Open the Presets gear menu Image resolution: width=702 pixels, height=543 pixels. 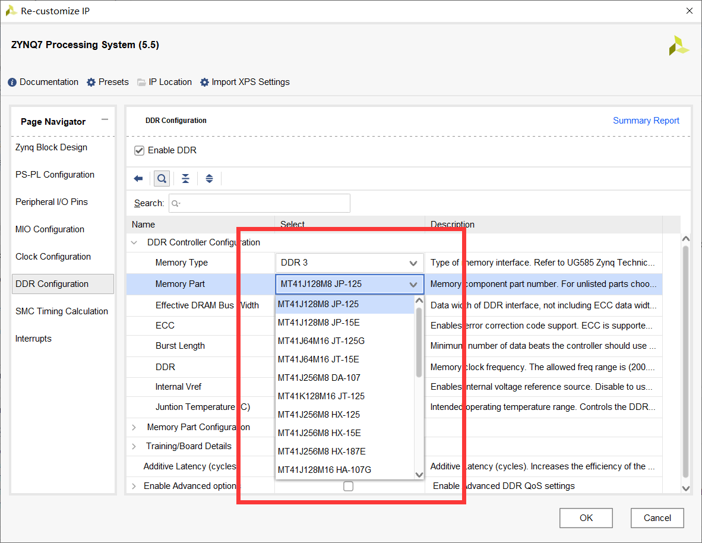[91, 83]
